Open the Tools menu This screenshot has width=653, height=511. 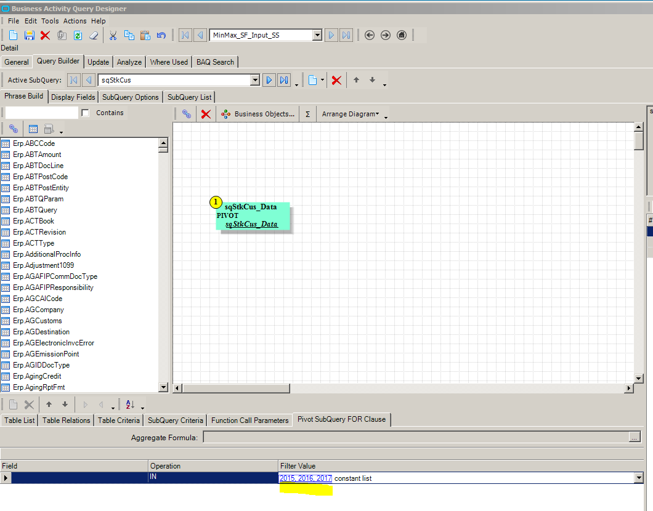50,21
